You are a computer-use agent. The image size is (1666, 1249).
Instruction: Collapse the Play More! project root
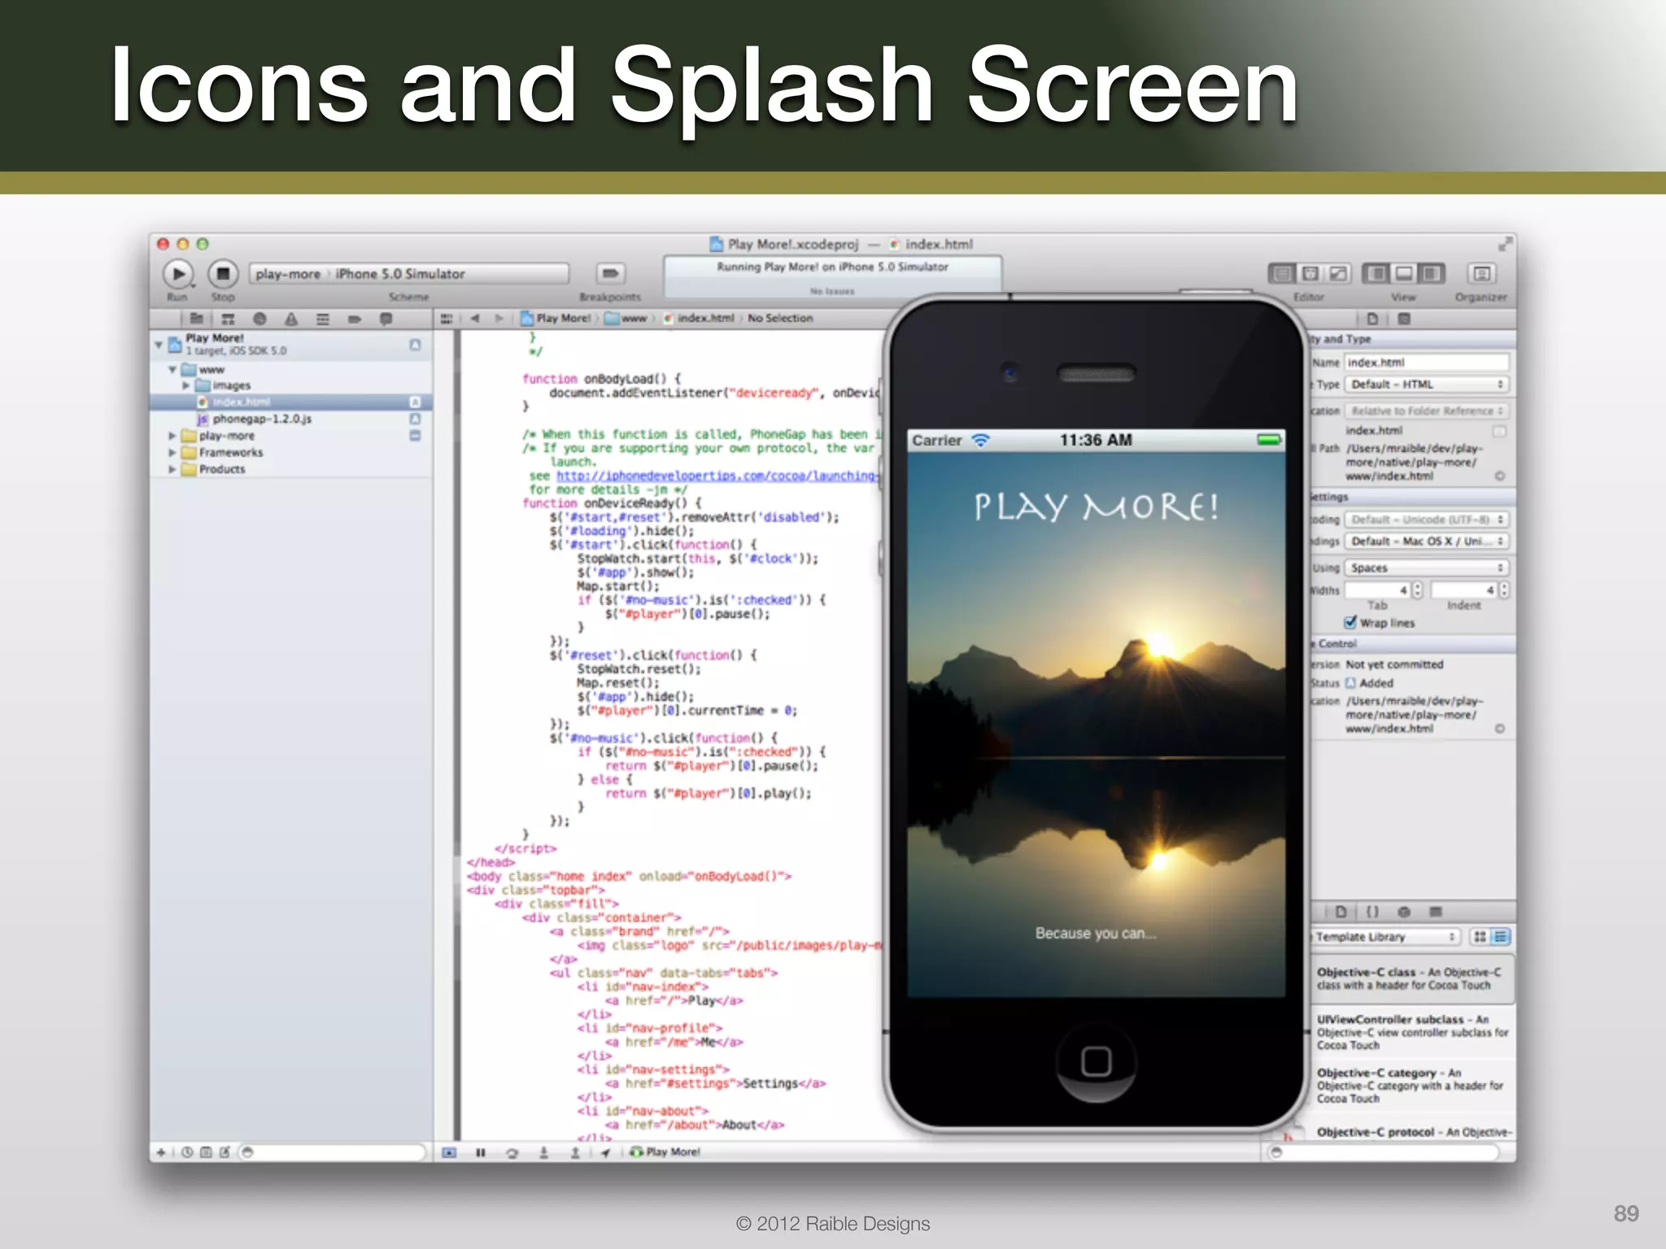[159, 345]
